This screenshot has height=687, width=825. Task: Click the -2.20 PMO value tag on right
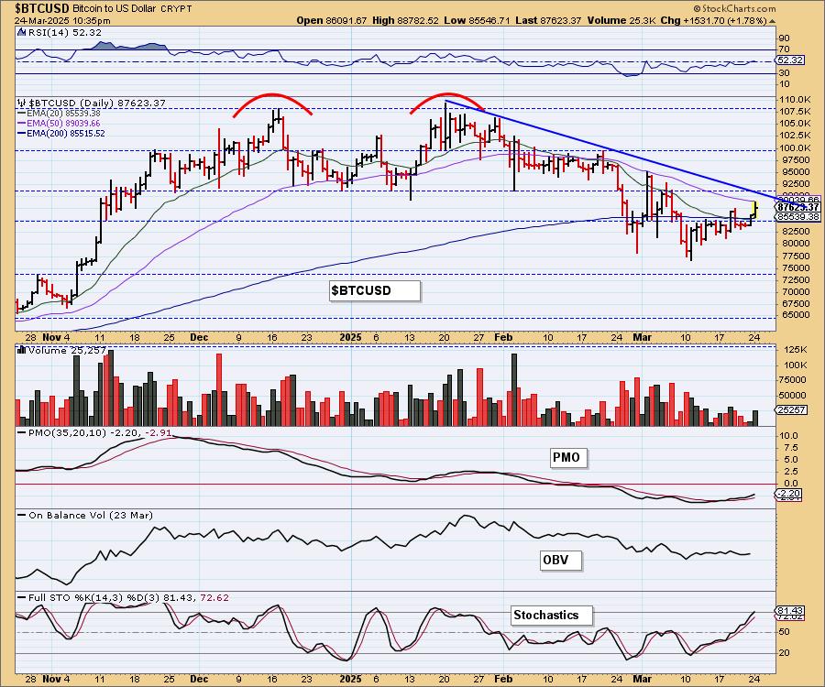(x=789, y=494)
